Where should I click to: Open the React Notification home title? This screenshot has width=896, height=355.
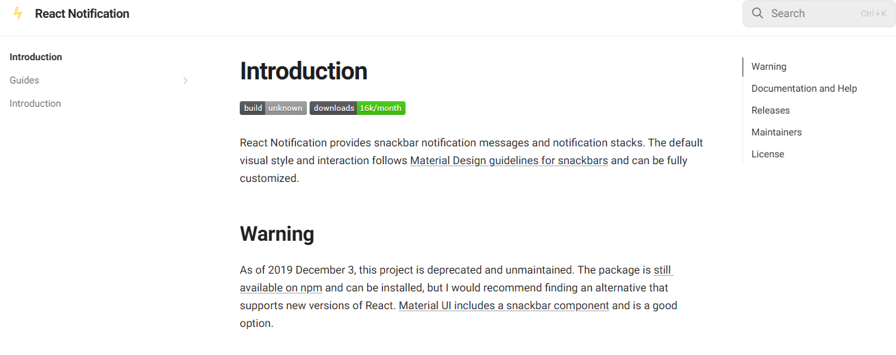pyautogui.click(x=82, y=14)
